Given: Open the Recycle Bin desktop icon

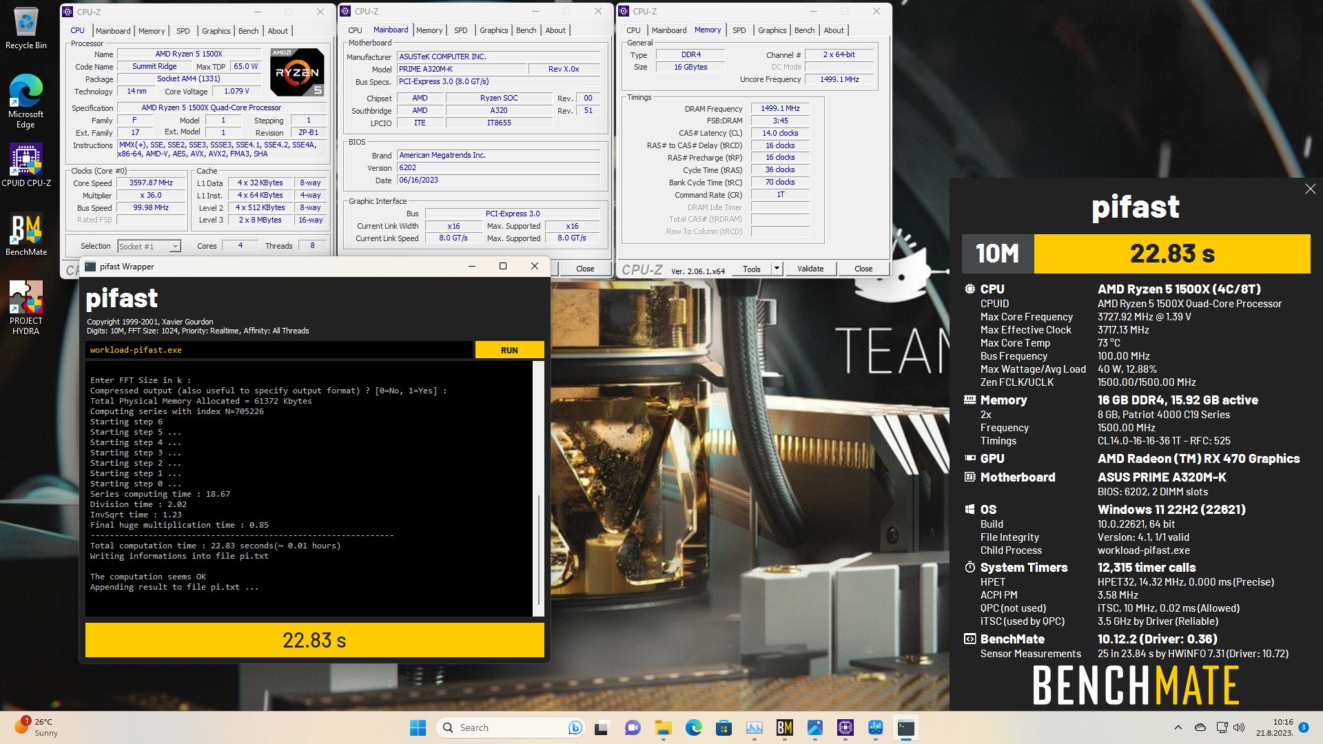Looking at the screenshot, I should pos(25,29).
